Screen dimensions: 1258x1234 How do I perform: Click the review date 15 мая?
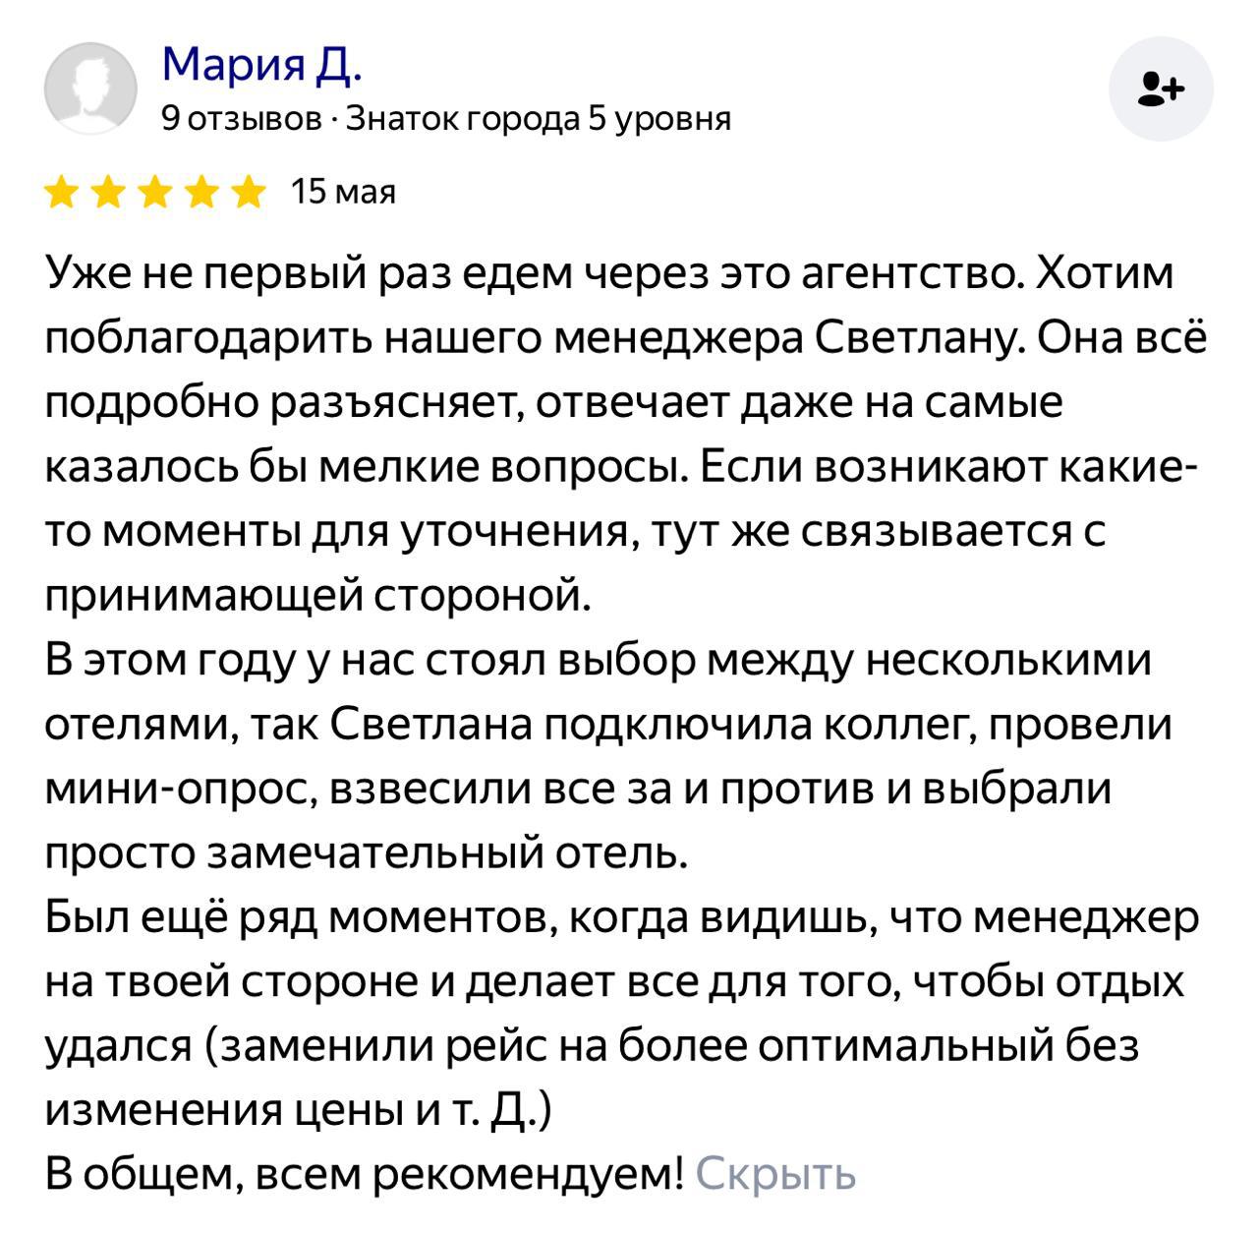[344, 193]
